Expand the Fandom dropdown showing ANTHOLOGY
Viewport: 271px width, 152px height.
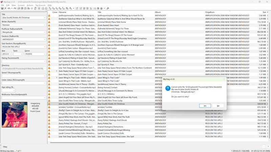tap(45, 40)
